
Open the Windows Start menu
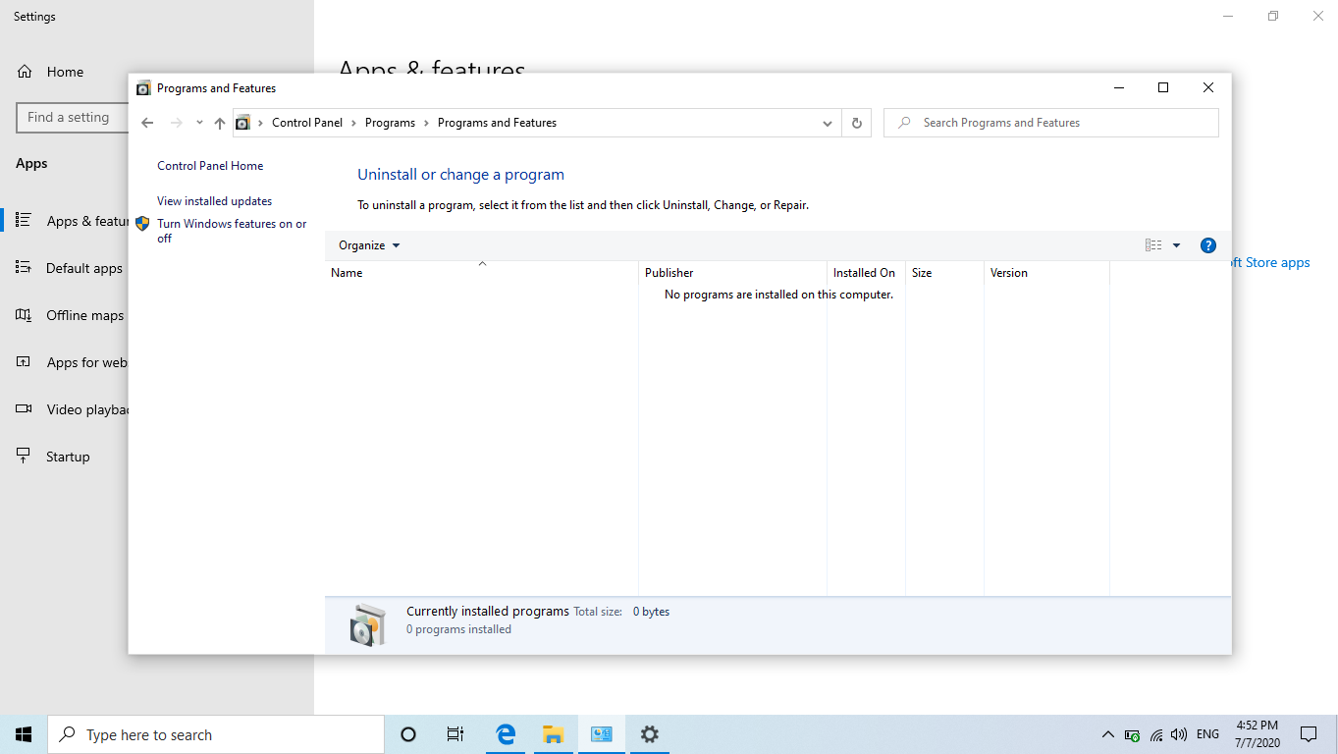24,734
